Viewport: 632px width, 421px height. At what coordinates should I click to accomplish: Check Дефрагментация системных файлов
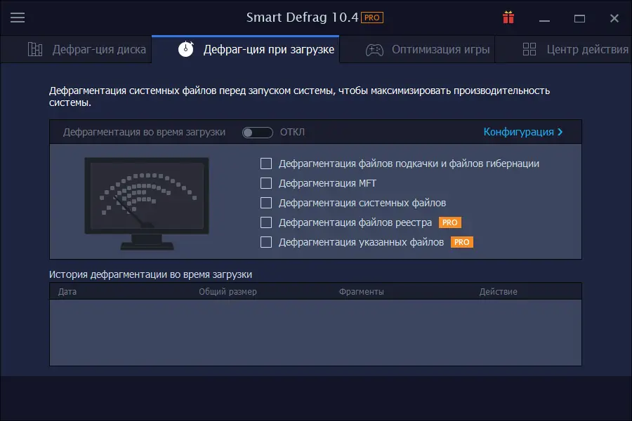point(266,203)
